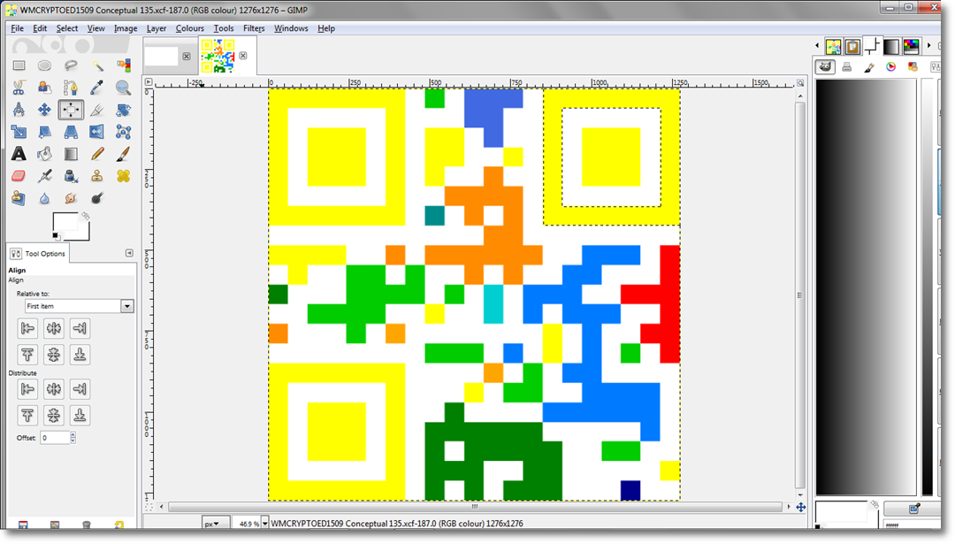Select the Fuzzy Select wand tool
955x544 pixels.
tap(97, 65)
